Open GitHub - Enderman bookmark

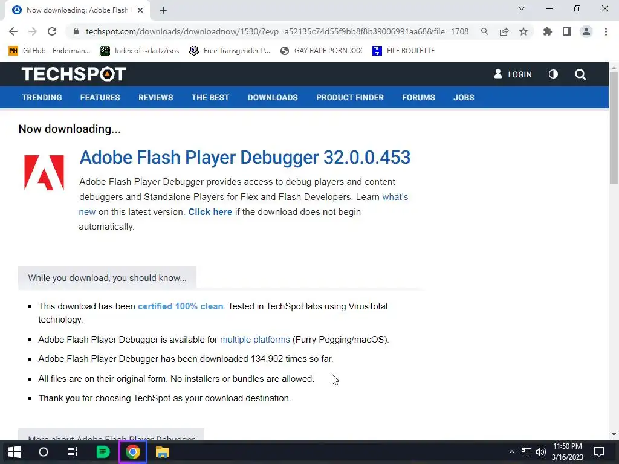[50, 51]
